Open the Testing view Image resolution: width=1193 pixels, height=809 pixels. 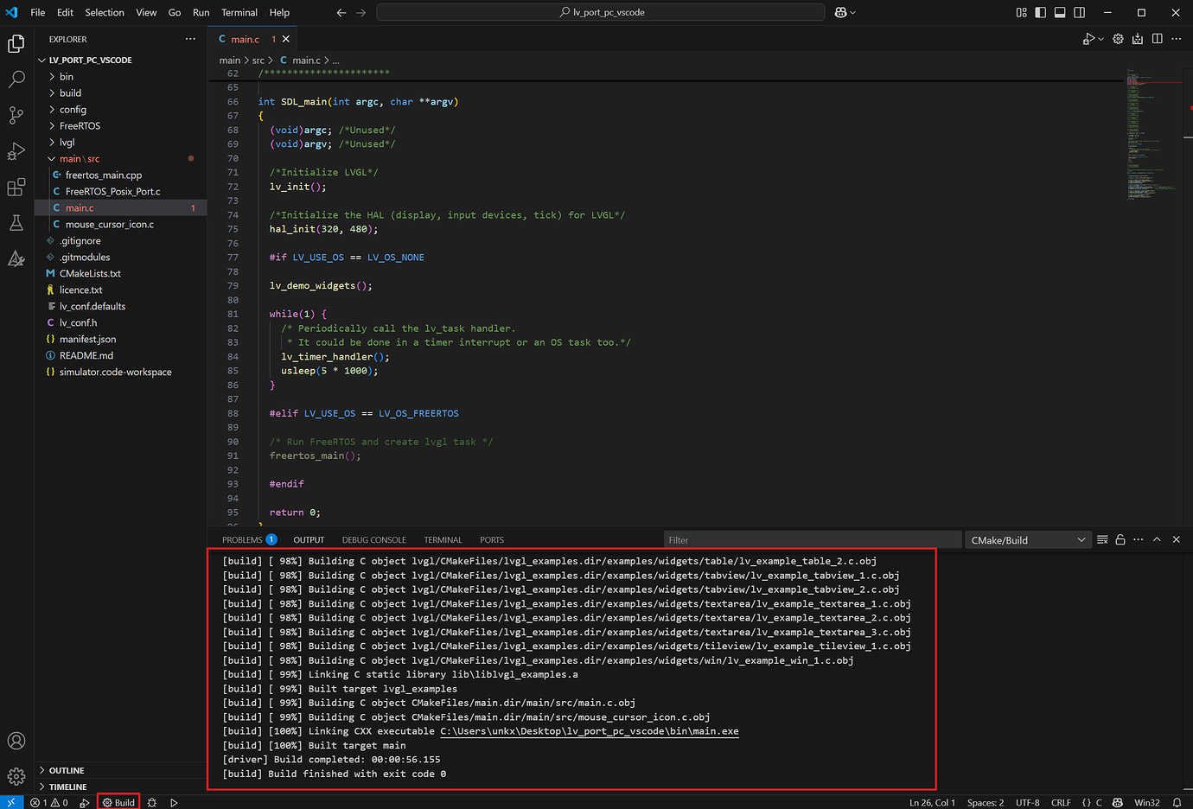(x=16, y=222)
